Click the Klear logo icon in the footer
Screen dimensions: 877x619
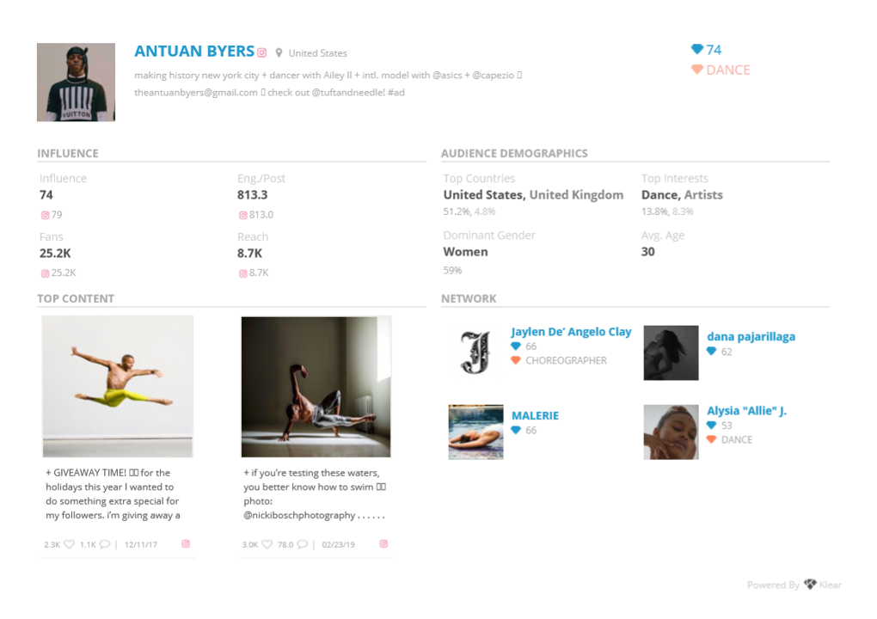coord(810,585)
